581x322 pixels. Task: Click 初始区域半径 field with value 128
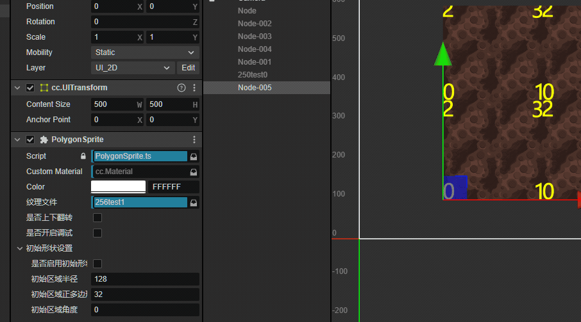(x=145, y=279)
